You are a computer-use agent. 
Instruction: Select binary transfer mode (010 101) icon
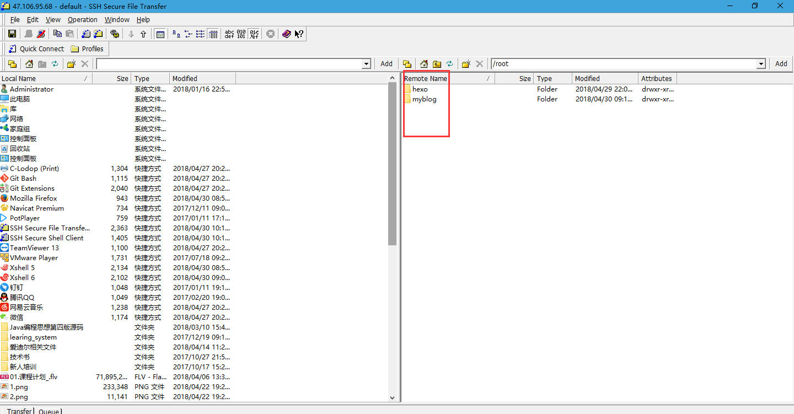coord(242,34)
